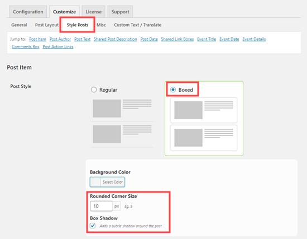Jump to the Comments Box section
The image size is (307, 239).
(26, 47)
